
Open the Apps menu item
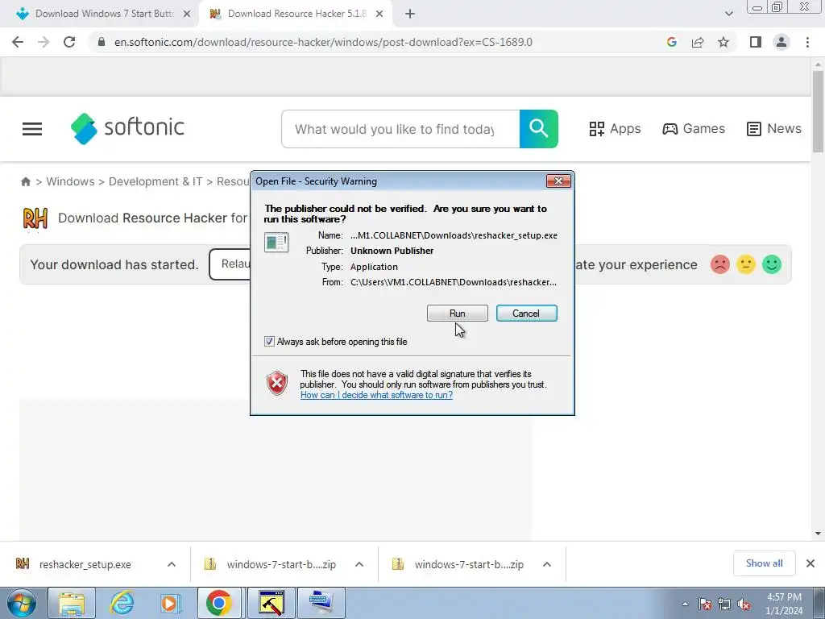click(x=615, y=129)
